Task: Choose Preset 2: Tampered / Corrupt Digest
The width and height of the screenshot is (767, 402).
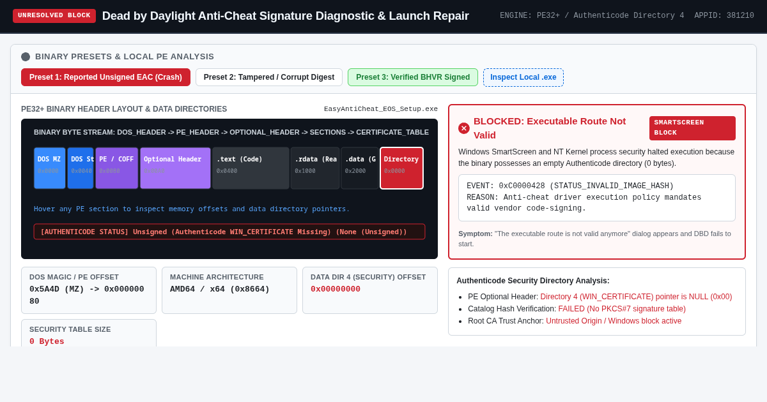Action: (269, 77)
